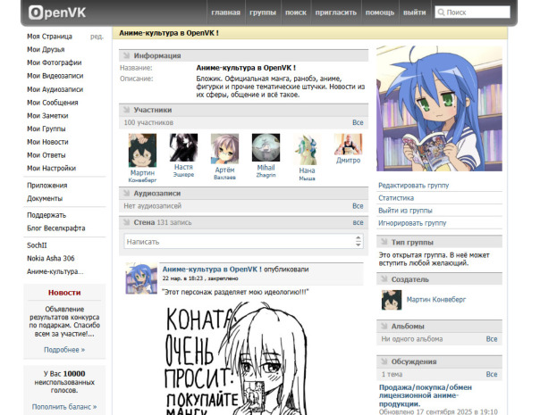Open Продажа/покупка/обмен discussion topic
The height and width of the screenshot is (415, 540).
[426, 395]
